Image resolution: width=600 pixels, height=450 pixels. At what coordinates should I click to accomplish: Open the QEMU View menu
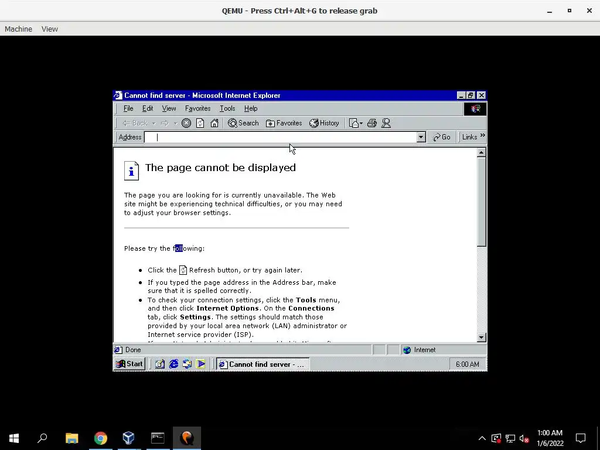tap(50, 29)
